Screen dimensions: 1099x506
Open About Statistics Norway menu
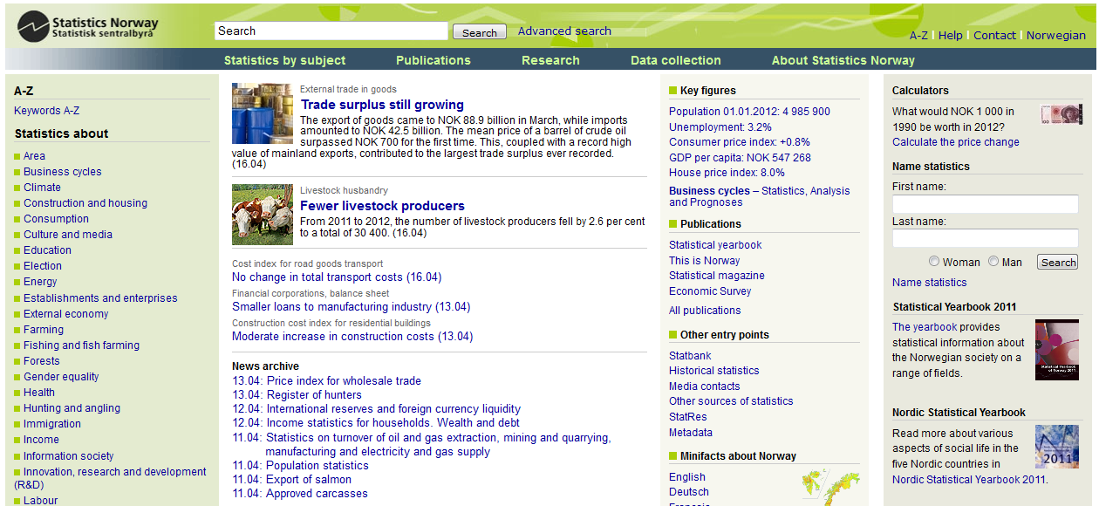click(x=843, y=60)
